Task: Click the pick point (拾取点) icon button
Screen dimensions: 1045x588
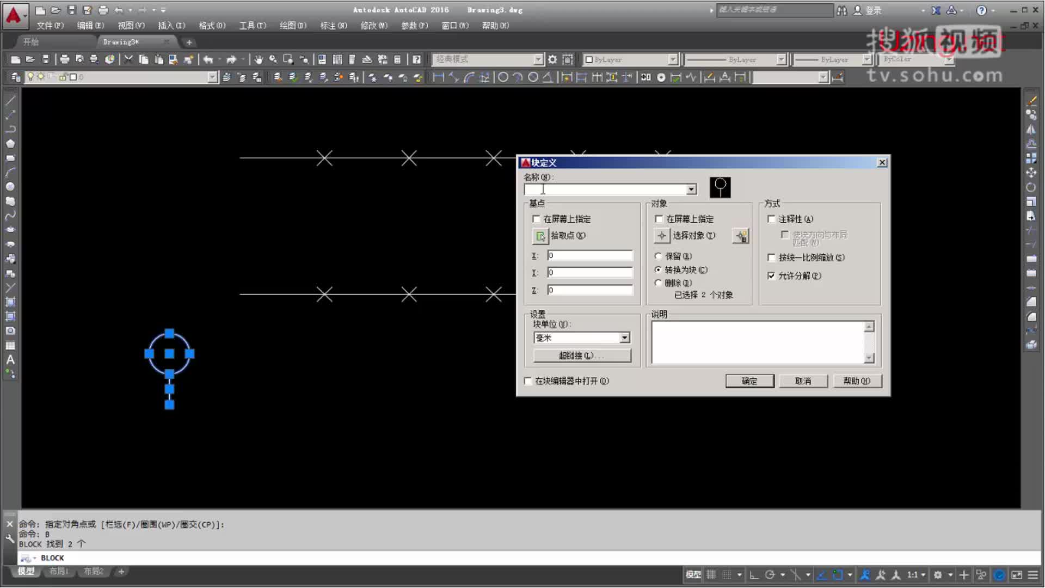Action: [540, 236]
